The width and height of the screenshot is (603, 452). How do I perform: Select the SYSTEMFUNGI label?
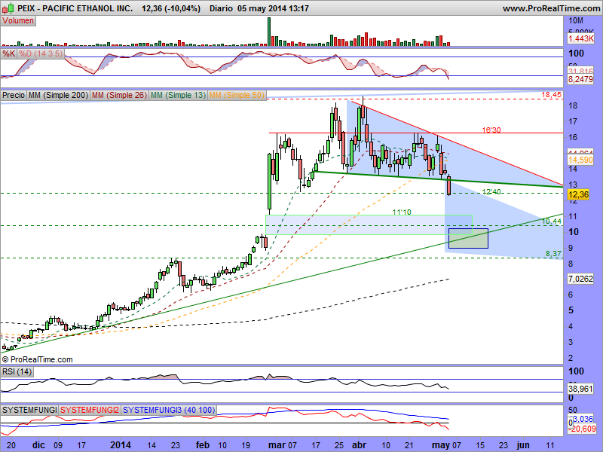point(29,410)
